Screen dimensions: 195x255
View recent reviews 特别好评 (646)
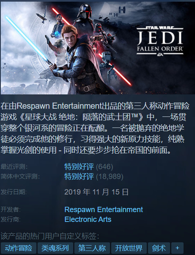point(89,167)
